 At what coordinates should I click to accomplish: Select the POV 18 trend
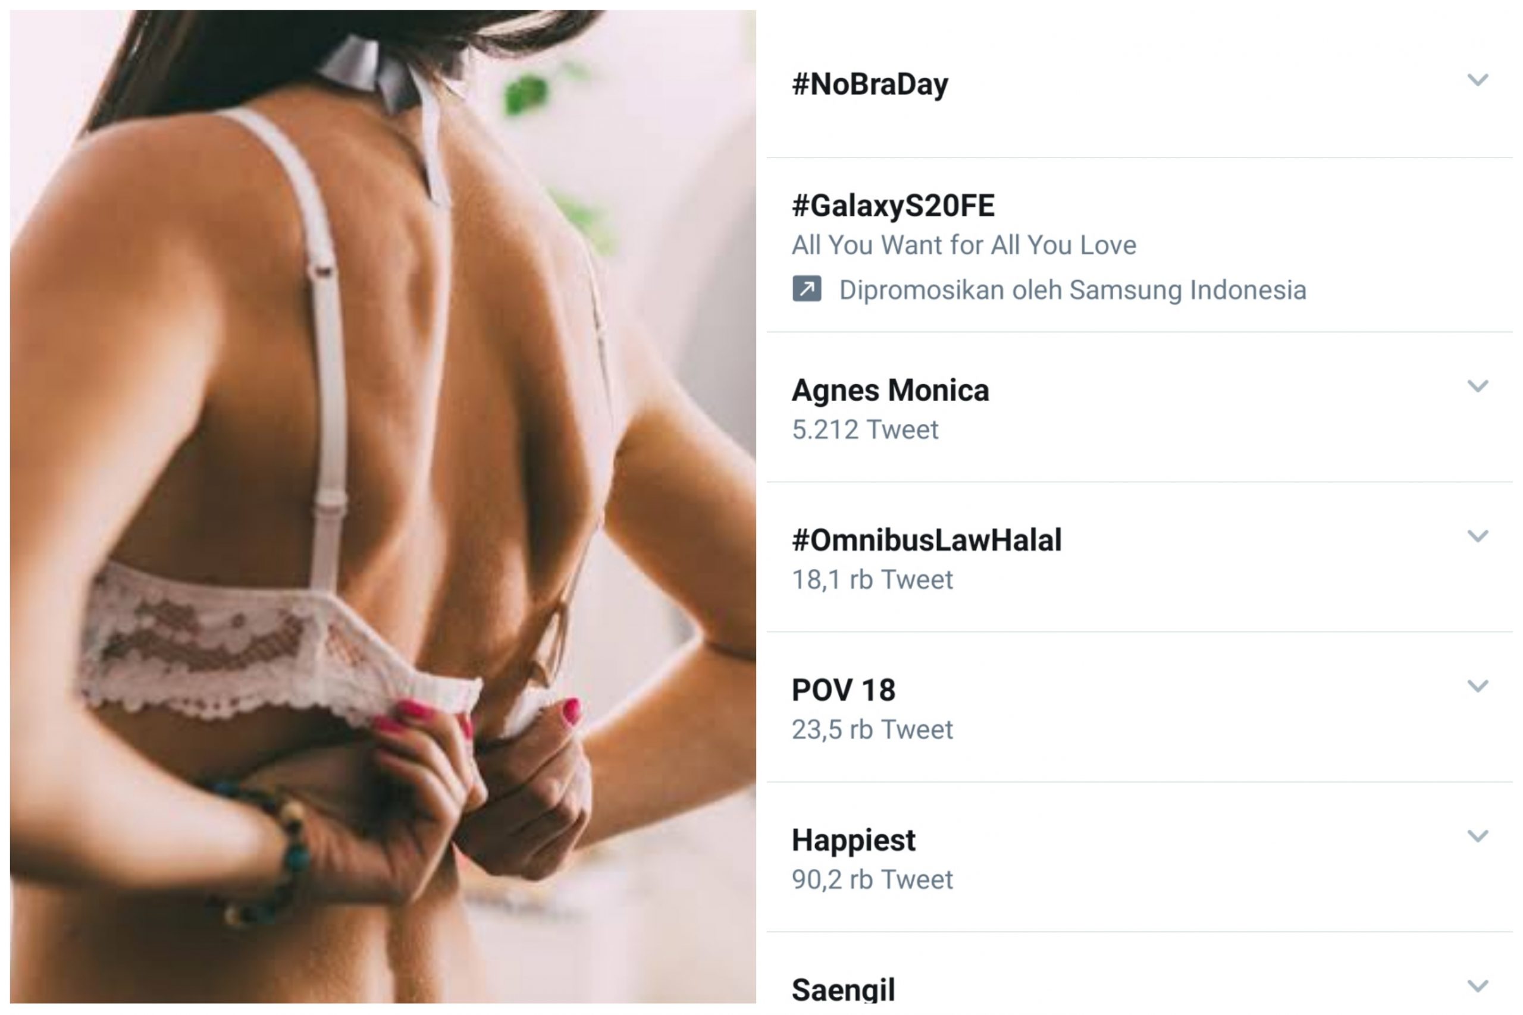point(843,690)
